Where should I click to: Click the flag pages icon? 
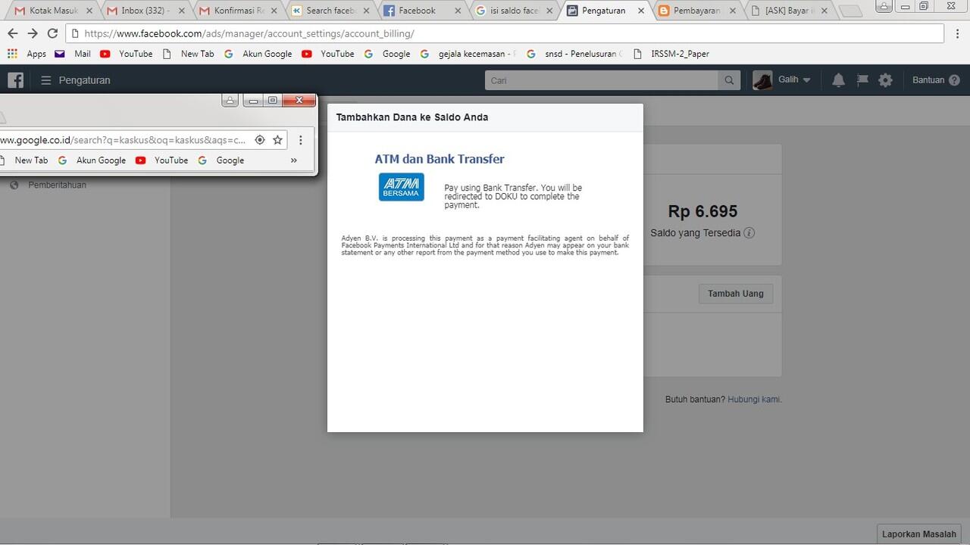point(862,80)
